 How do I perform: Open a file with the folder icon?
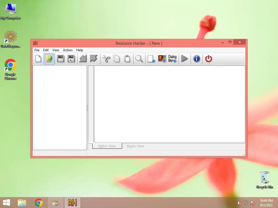(x=49, y=59)
